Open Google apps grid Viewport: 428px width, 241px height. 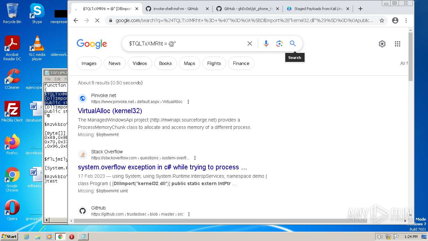pyautogui.click(x=398, y=44)
